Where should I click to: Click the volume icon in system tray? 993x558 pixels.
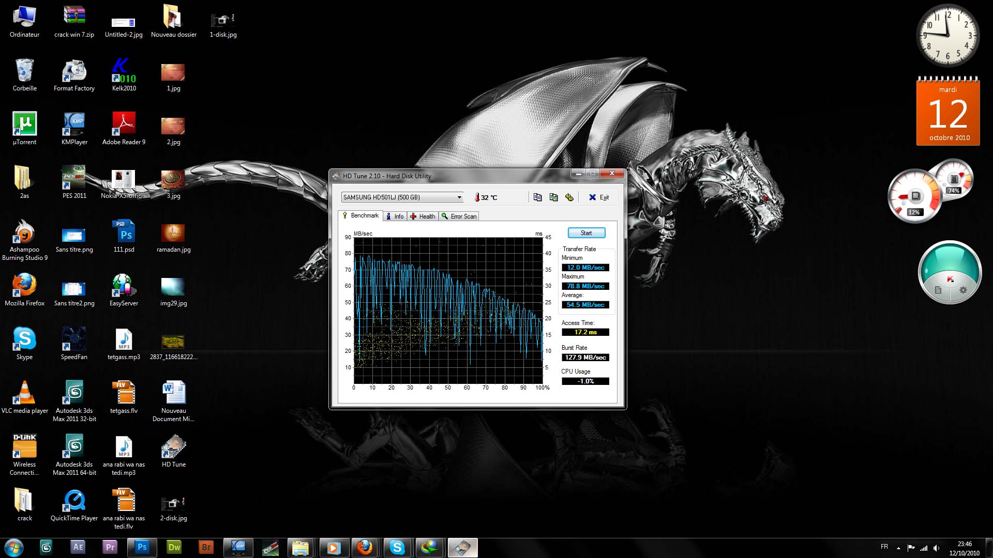[937, 548]
